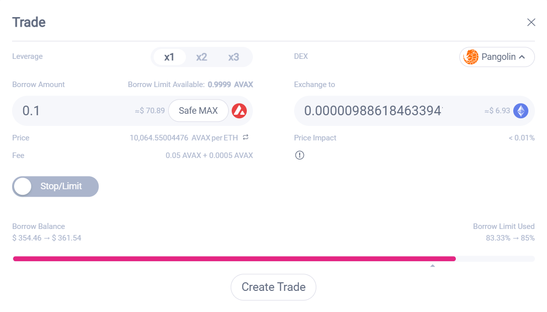Click the fee info exclamation icon
Screen dimensions: 547x312
[x=300, y=155]
